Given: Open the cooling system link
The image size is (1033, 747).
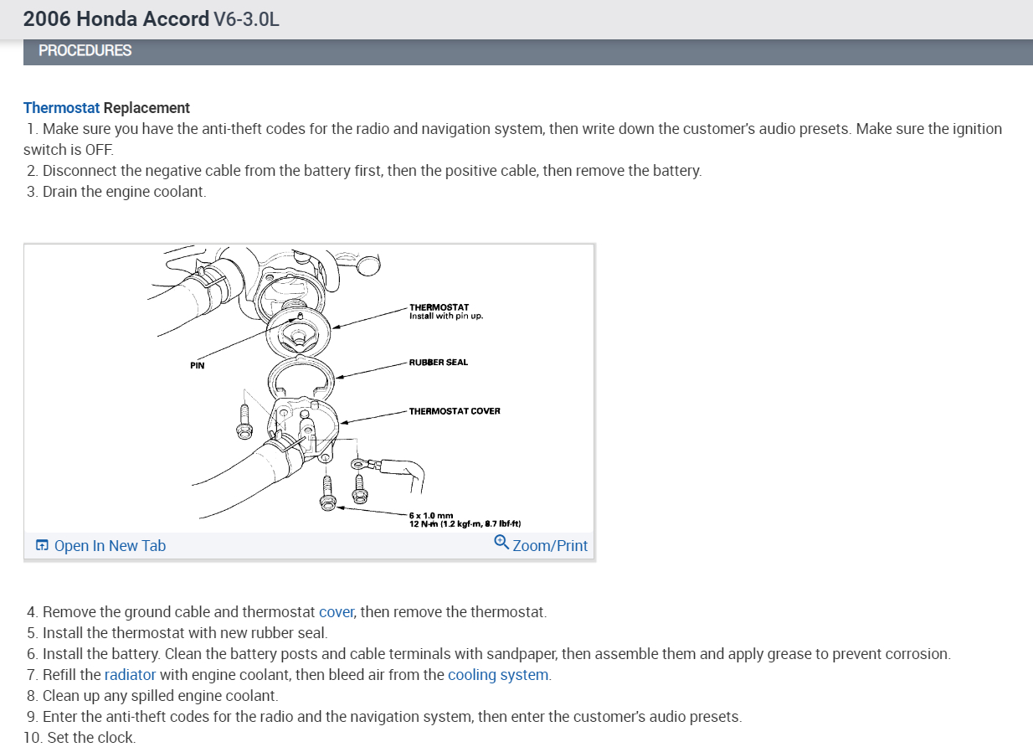Looking at the screenshot, I should pos(499,675).
